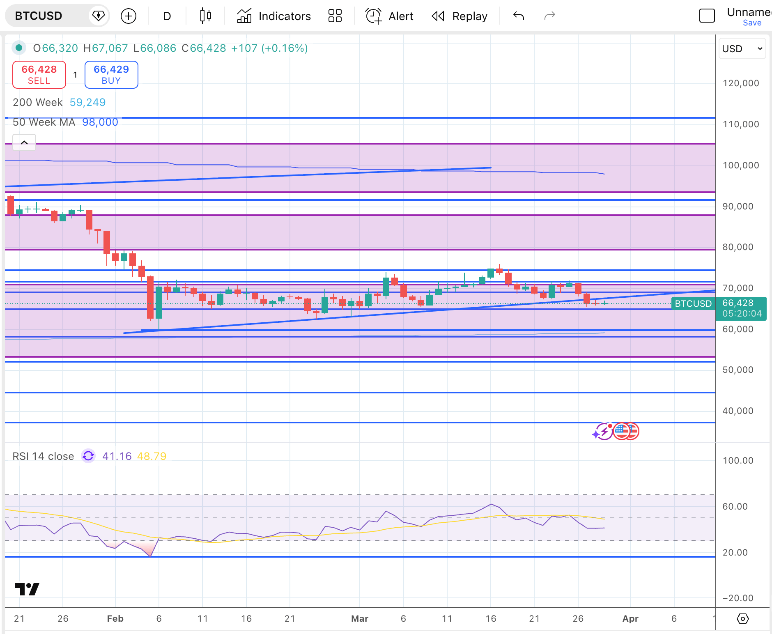Viewport: 772px width, 634px height.
Task: Click the RSI value 41.16
Action: [117, 456]
